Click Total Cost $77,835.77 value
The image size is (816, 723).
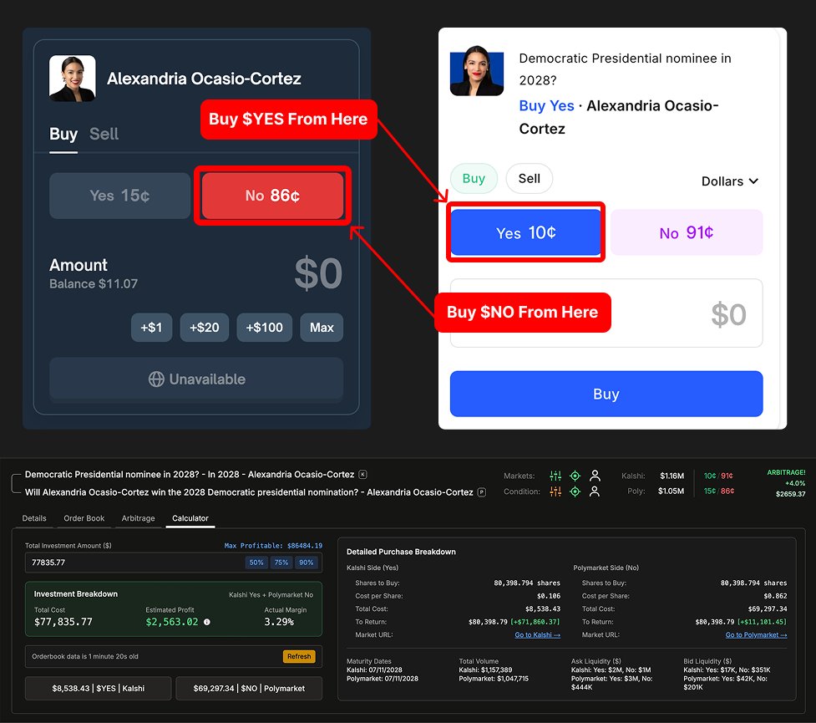point(63,622)
